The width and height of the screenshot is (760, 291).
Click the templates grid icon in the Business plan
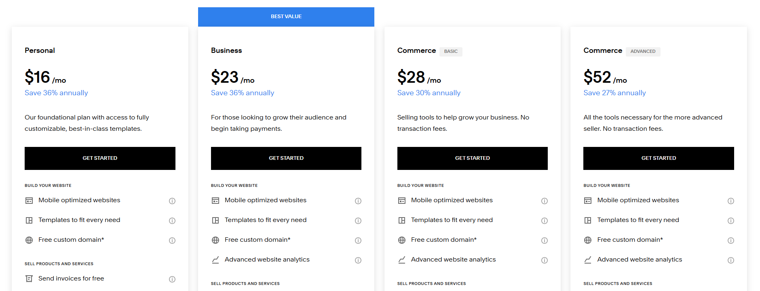pos(215,220)
